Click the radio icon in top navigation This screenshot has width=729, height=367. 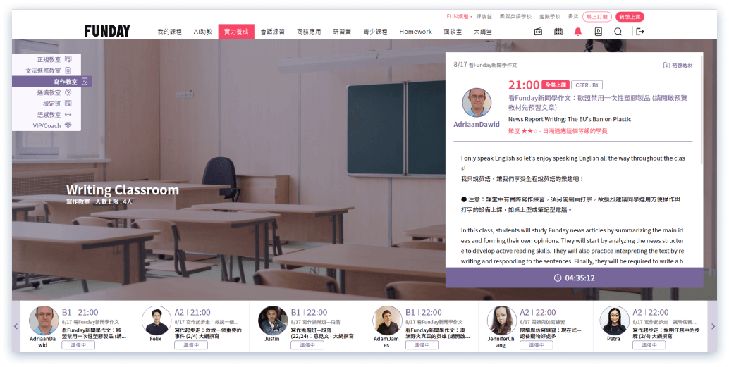[x=538, y=32]
